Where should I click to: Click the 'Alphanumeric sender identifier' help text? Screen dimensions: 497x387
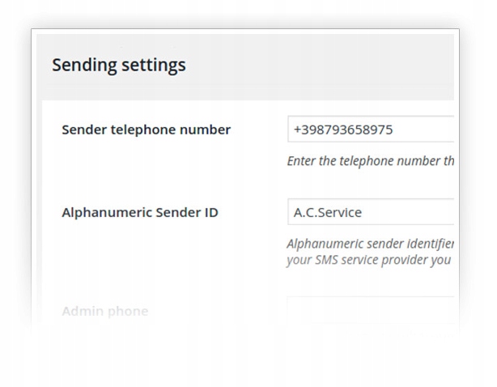pos(370,244)
